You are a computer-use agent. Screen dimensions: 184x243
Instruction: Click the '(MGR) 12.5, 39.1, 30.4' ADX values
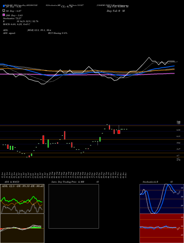[x=39, y=30]
